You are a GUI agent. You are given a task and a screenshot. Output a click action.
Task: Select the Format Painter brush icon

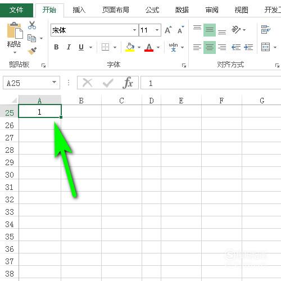pos(32,51)
